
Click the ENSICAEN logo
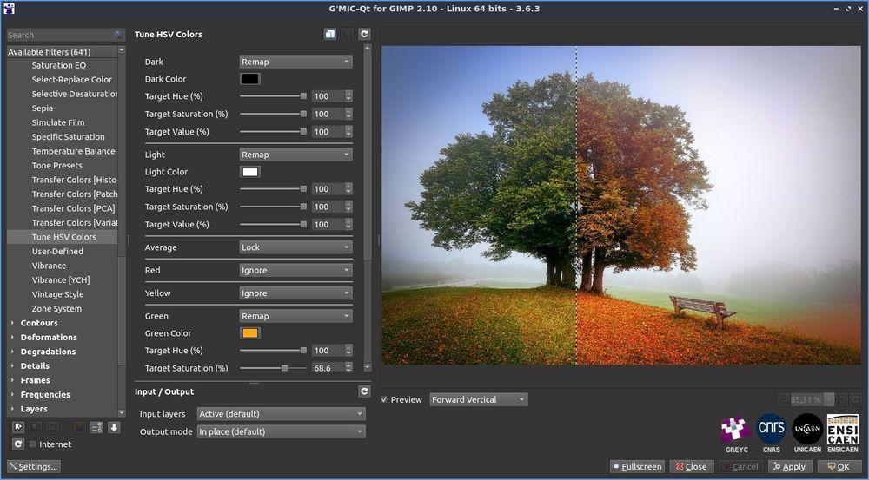[x=842, y=429]
